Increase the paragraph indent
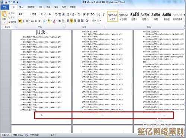This screenshot has width=186, height=138. click(x=88, y=14)
